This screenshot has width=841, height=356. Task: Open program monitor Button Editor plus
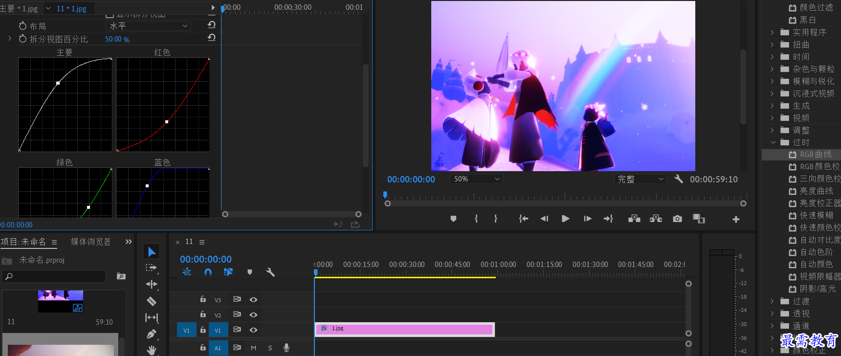coord(736,220)
